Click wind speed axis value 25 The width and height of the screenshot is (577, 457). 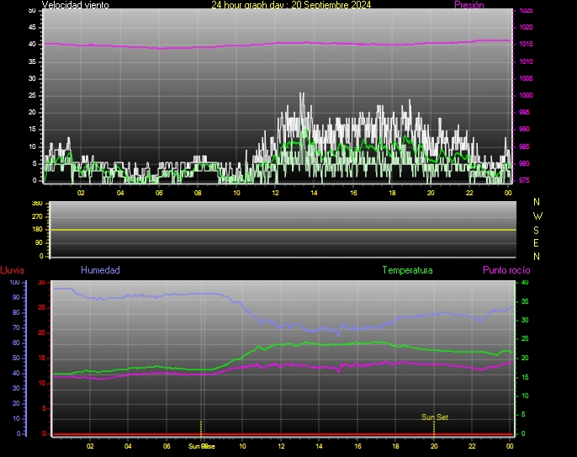tap(32, 95)
